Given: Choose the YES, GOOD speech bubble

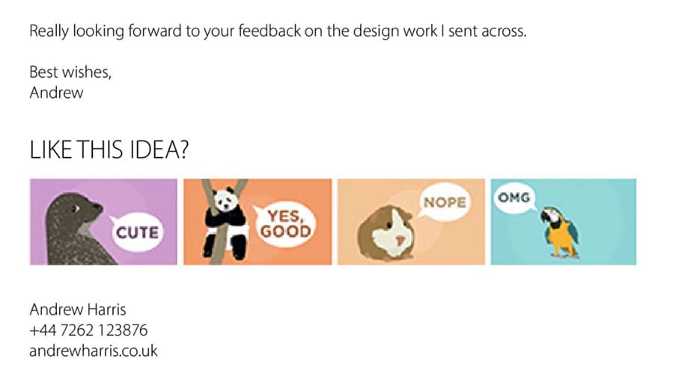Looking at the screenshot, I should pos(285,224).
